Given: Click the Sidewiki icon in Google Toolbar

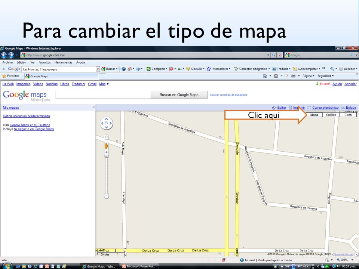Looking at the screenshot, I should (x=188, y=69).
